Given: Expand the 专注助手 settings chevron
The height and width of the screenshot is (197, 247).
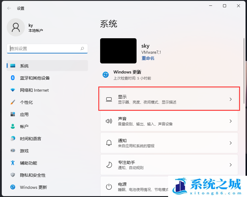Looking at the screenshot, I should (231, 165).
